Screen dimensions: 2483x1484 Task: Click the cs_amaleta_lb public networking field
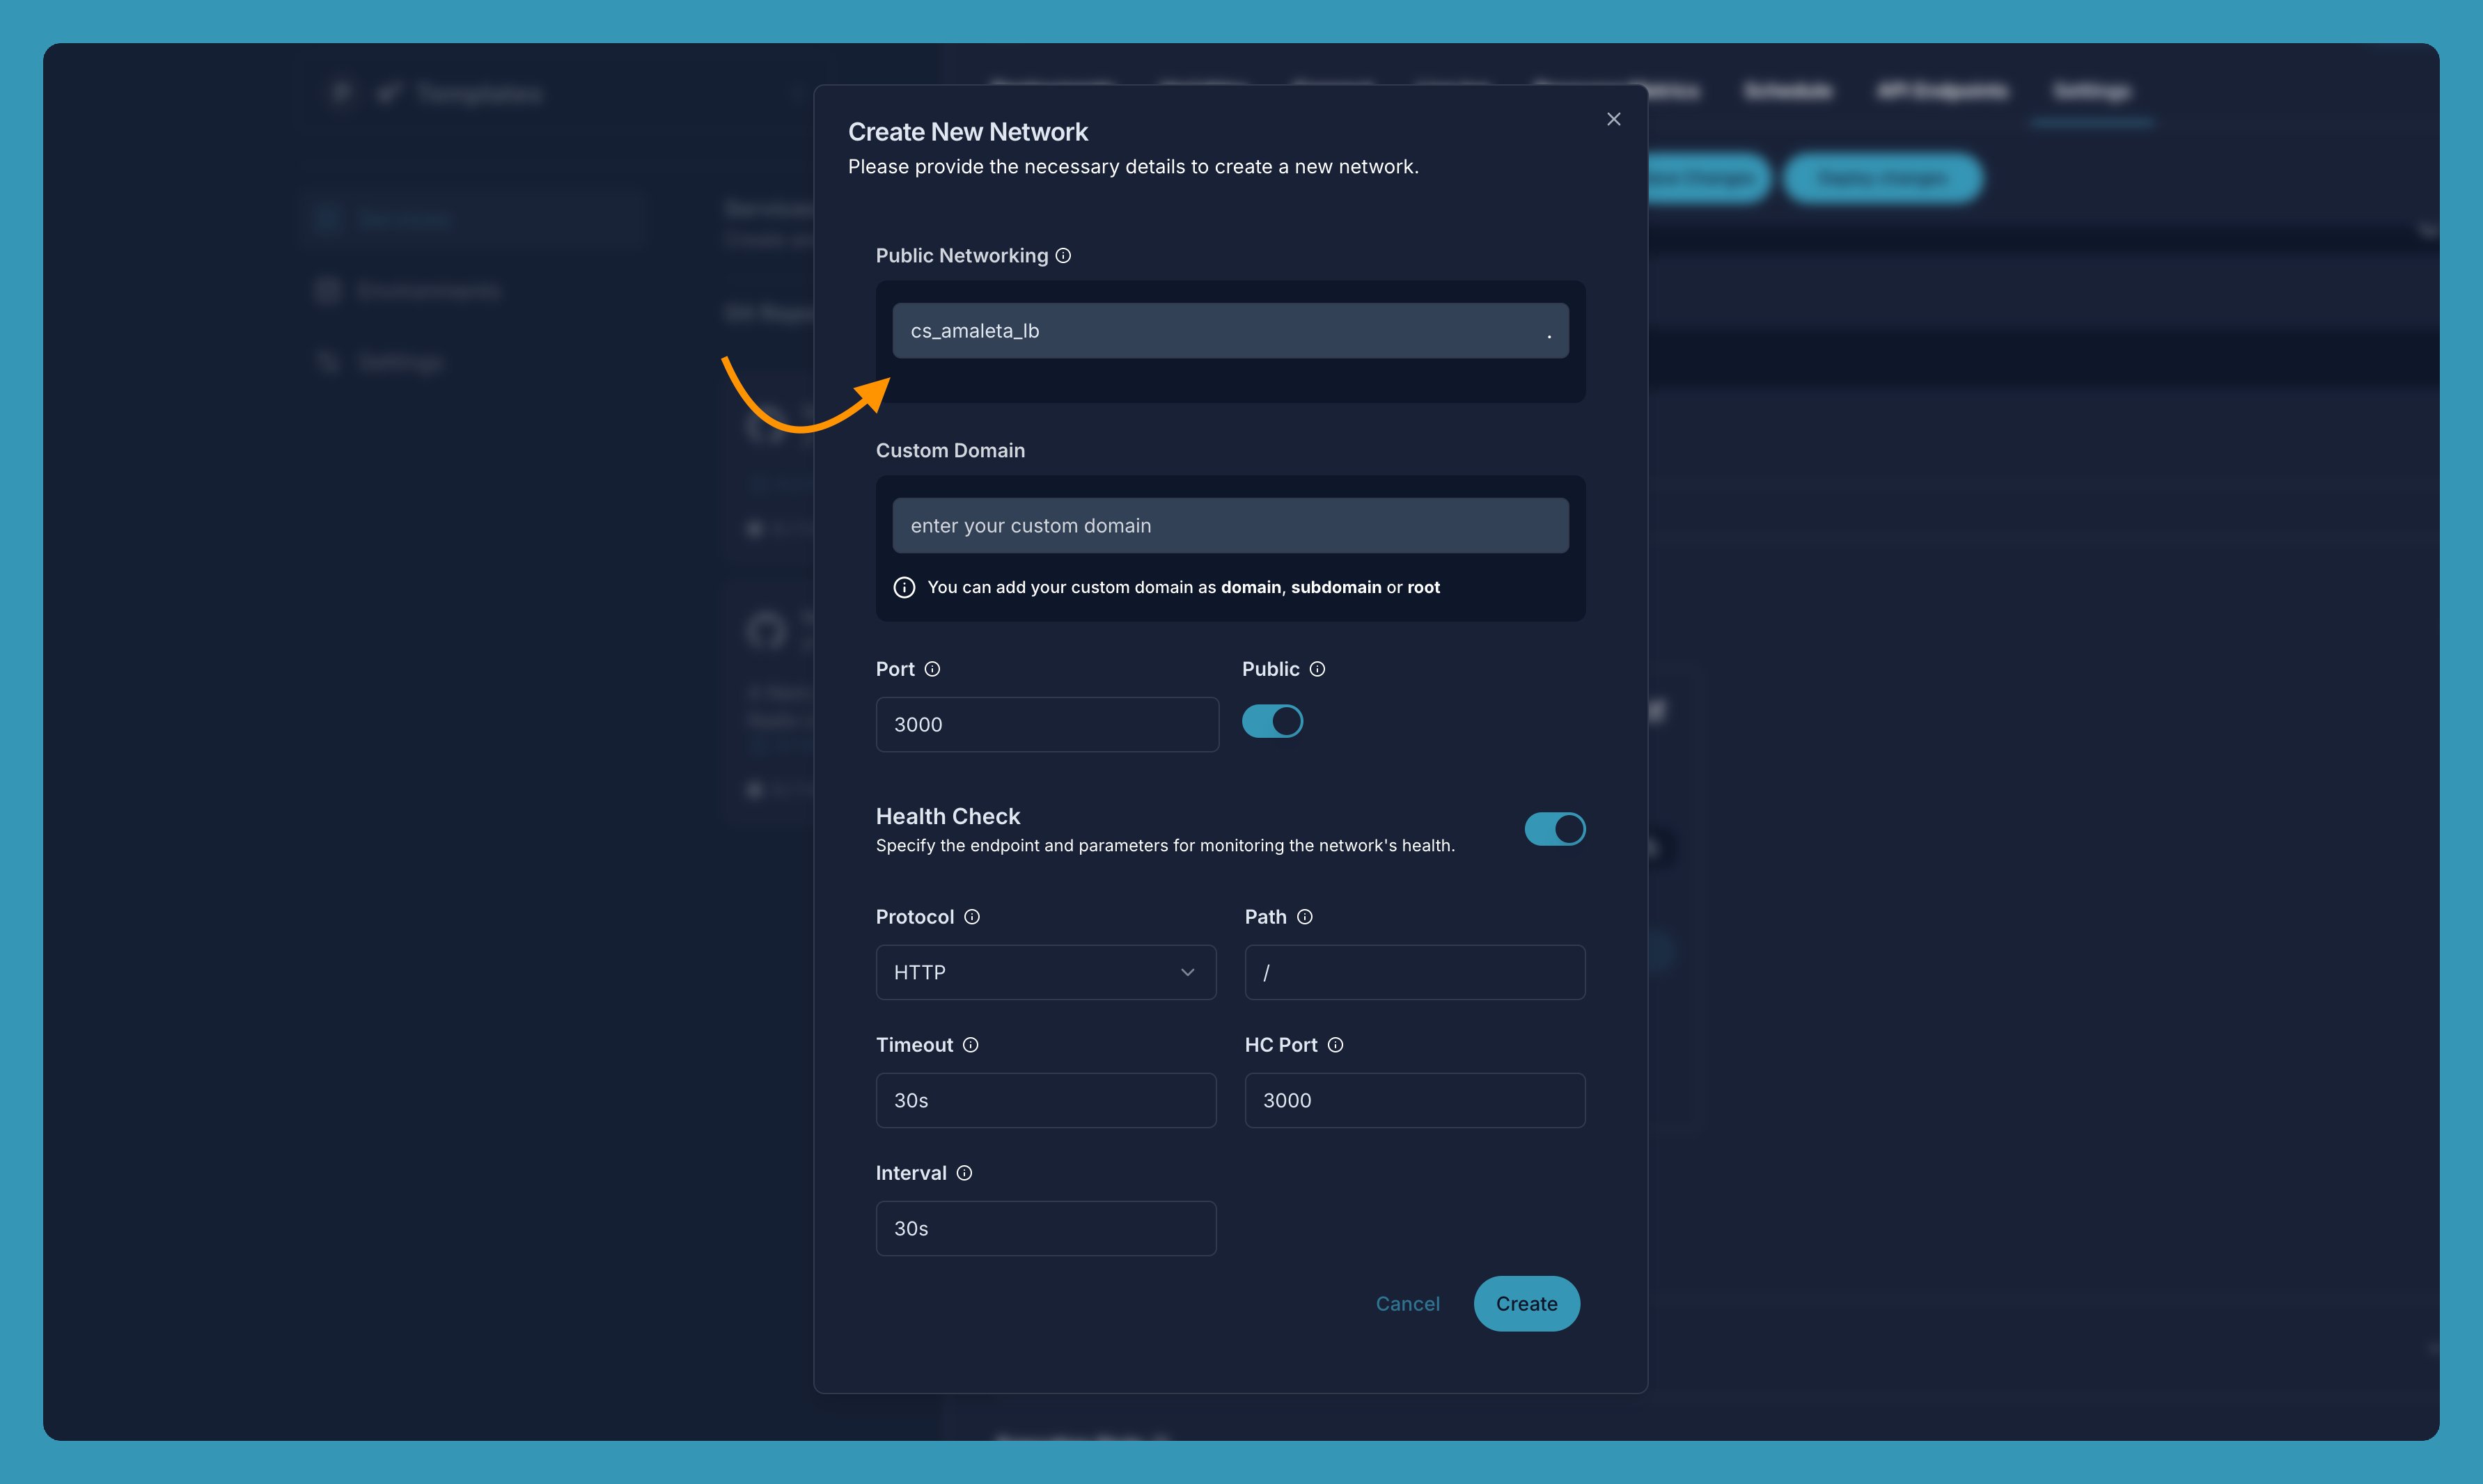tap(1230, 331)
